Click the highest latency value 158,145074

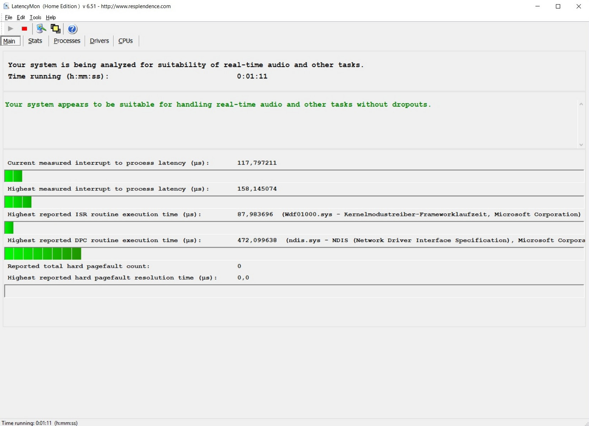[x=257, y=189]
